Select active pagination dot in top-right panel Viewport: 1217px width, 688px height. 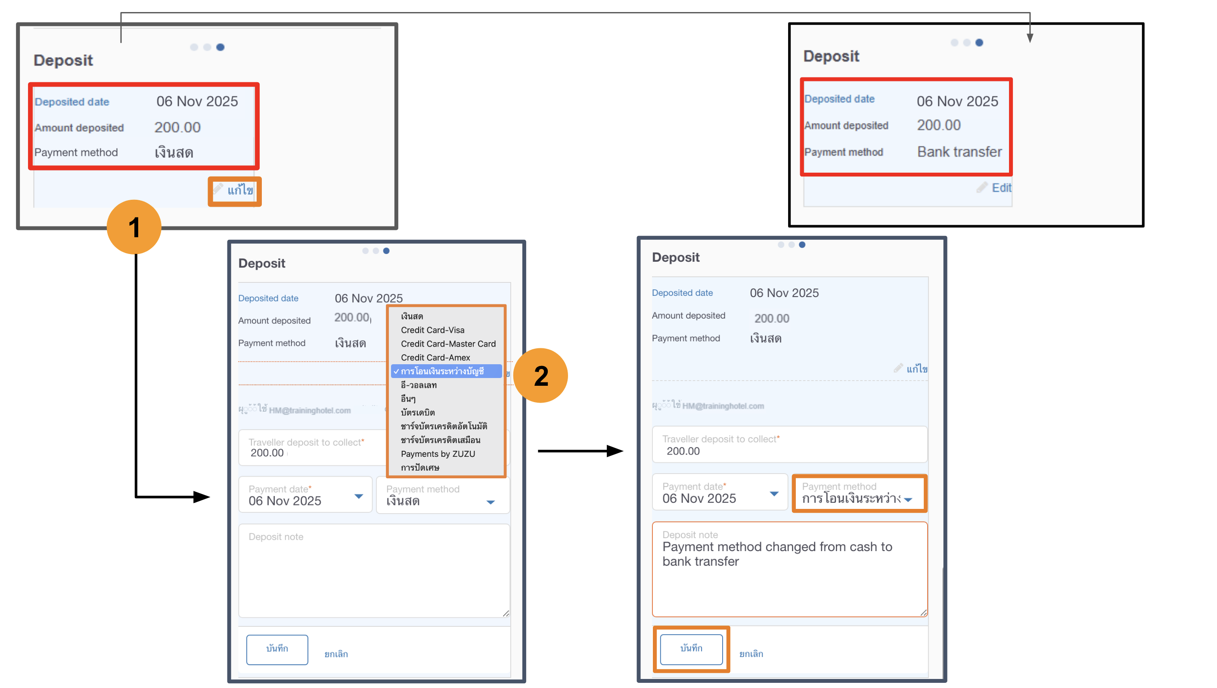tap(979, 43)
